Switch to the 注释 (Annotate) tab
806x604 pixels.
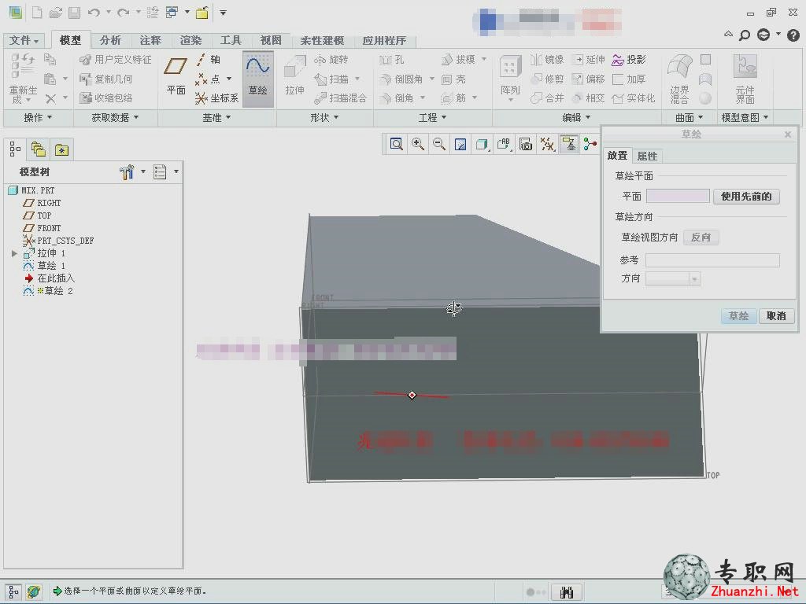click(x=150, y=40)
